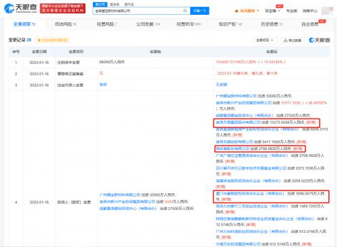Click the 天眼一下 search button
Viewport: 337px width, 247px height.
click(x=200, y=11)
